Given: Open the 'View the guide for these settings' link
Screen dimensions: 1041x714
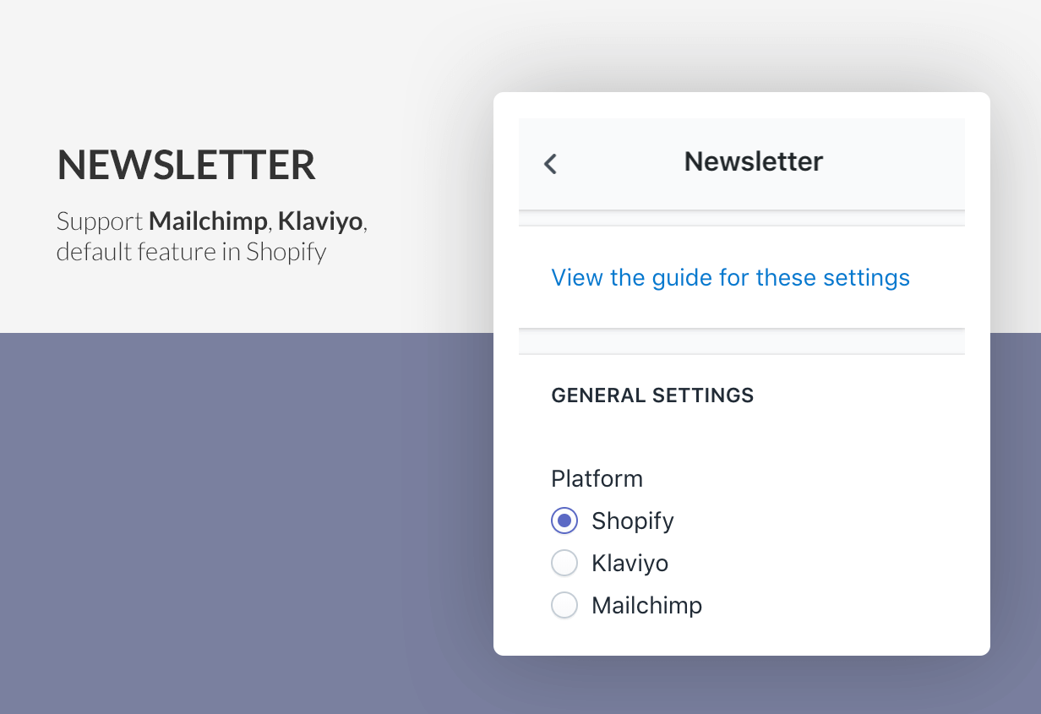Looking at the screenshot, I should [x=730, y=277].
